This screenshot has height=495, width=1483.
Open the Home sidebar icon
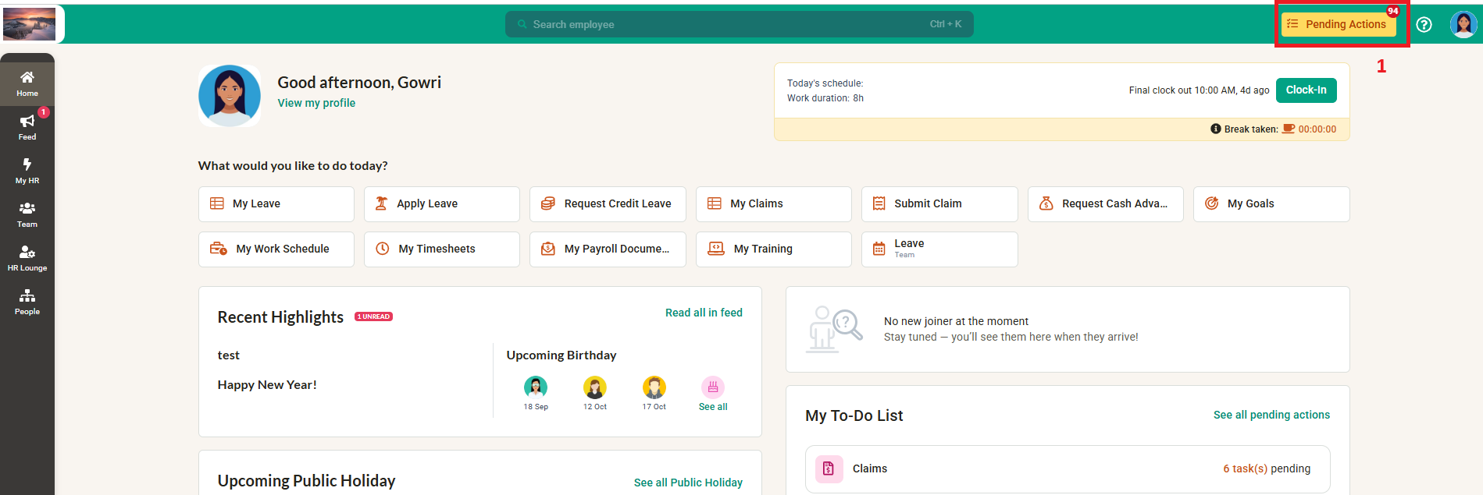27,83
